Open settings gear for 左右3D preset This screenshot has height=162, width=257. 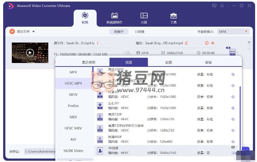tap(233, 108)
